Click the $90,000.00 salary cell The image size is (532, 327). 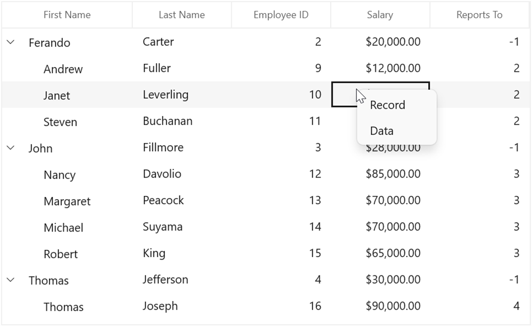(380, 307)
